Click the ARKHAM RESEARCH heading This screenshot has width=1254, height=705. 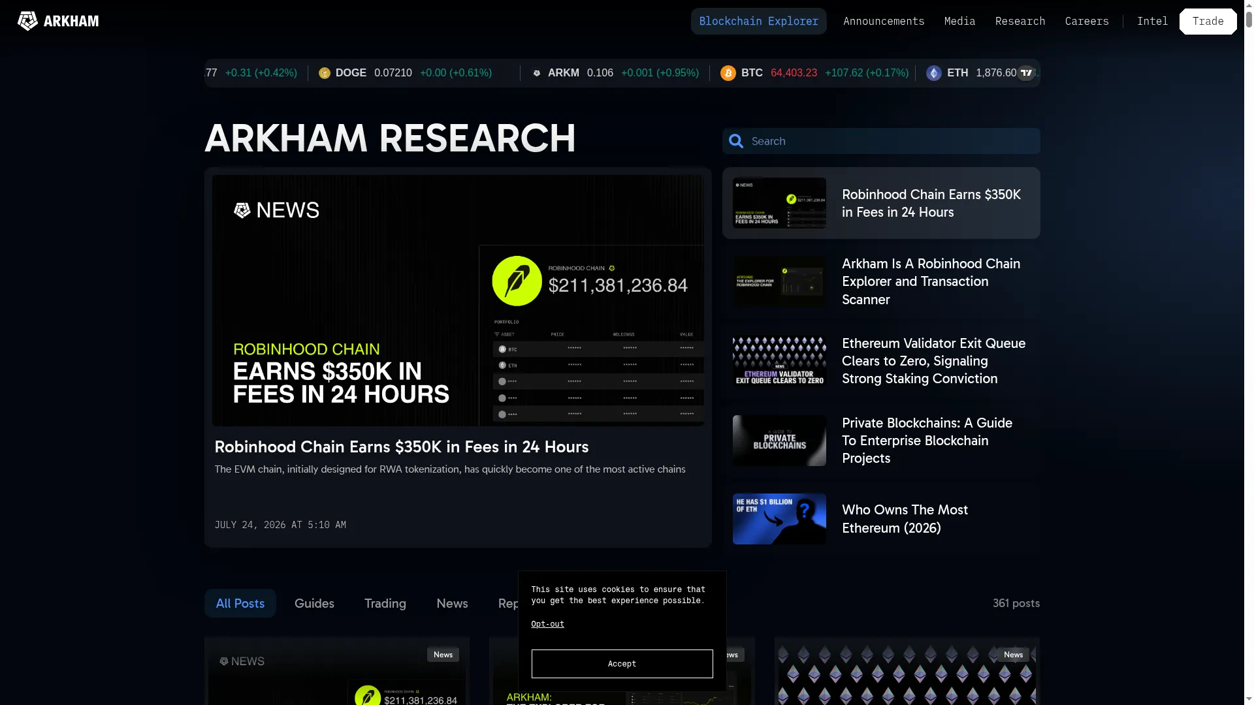(390, 138)
